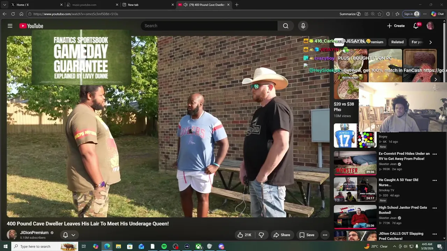
Task: Open File Explorer from taskbar
Action: [118, 246]
